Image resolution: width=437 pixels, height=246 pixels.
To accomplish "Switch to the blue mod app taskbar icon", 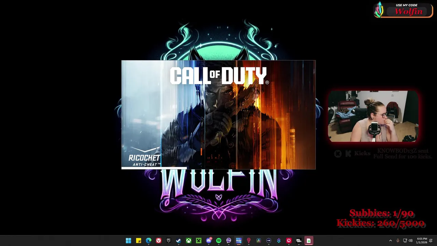I will point(239,241).
